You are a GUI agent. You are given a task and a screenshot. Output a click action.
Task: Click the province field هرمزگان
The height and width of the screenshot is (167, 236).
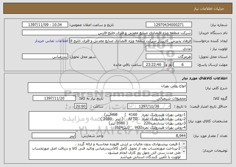pyautogui.click(x=169, y=57)
